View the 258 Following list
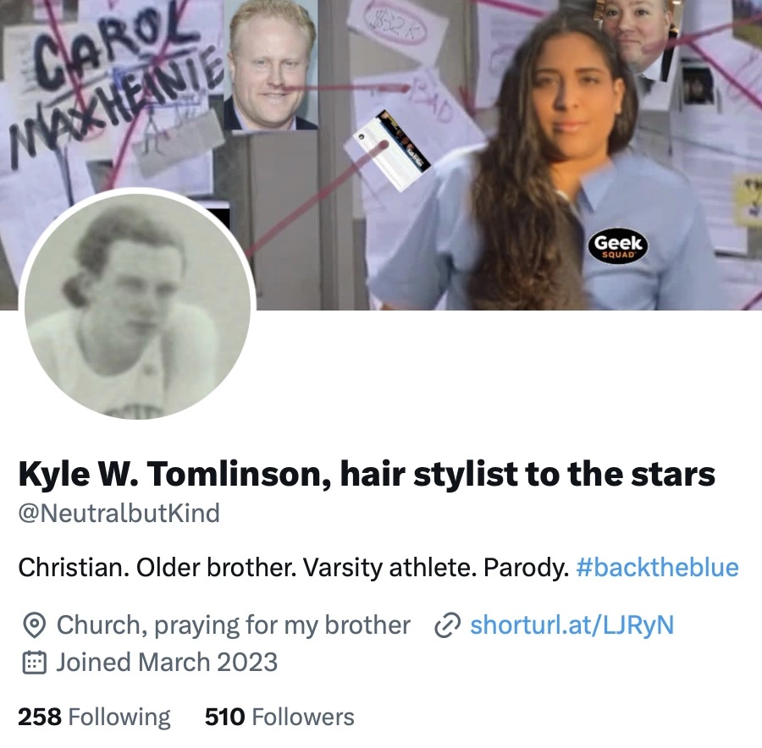 (94, 717)
